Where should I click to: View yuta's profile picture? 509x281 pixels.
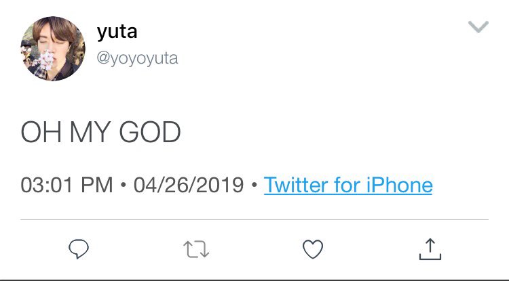pyautogui.click(x=53, y=49)
